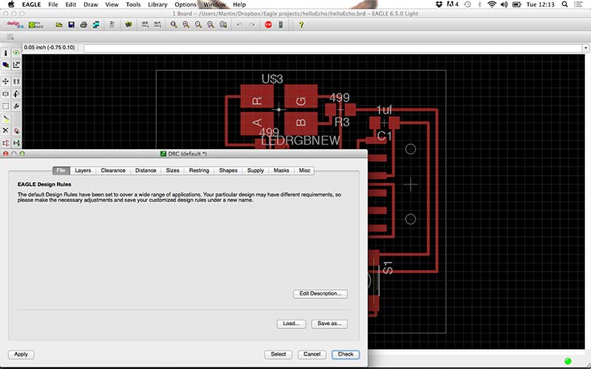591x369 pixels.
Task: Switch to the Distance tab
Action: (146, 170)
